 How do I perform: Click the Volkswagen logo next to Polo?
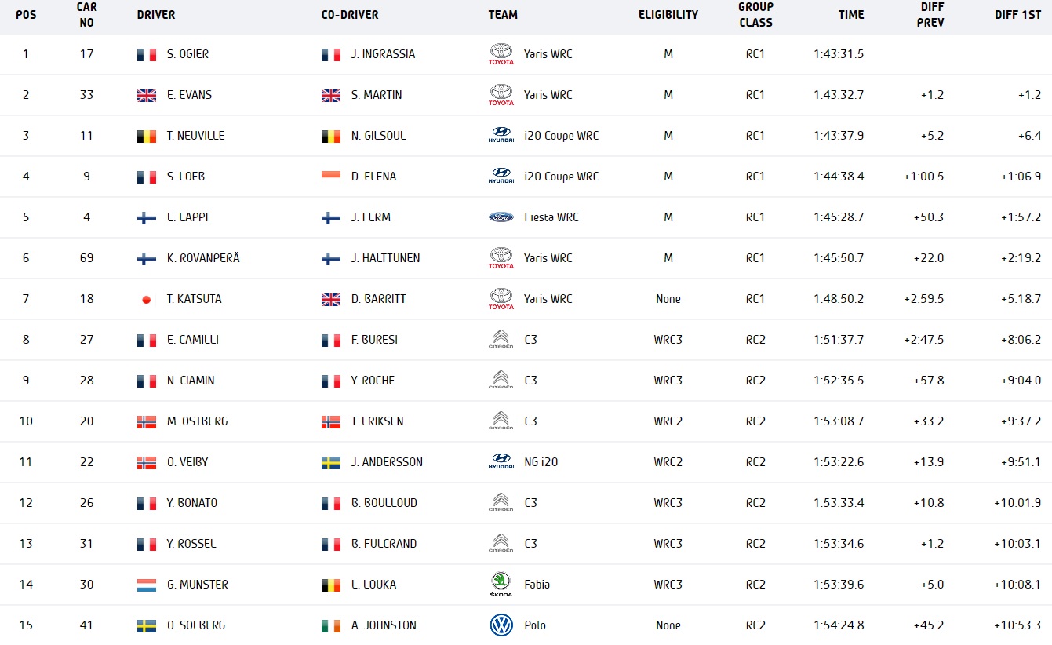pos(501,625)
